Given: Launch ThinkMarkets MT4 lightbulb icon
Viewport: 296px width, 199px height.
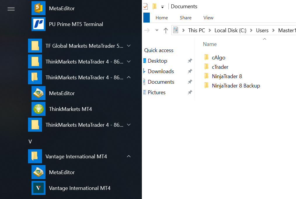Looking at the screenshot, I should pyautogui.click(x=39, y=109).
